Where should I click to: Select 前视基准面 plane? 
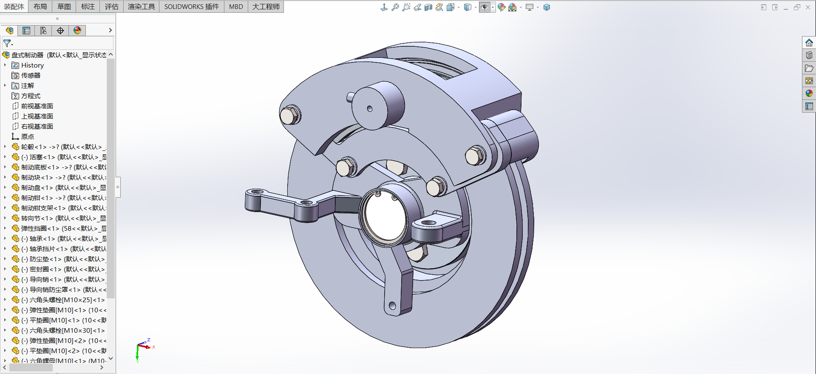(37, 106)
